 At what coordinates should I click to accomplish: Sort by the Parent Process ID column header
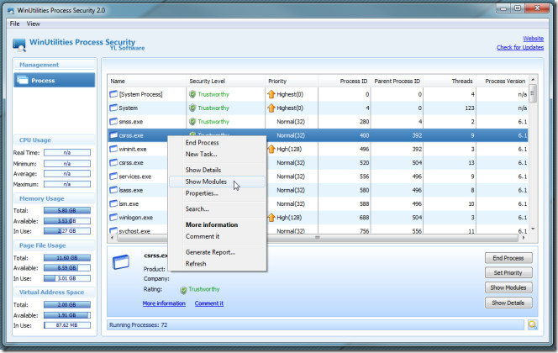pyautogui.click(x=397, y=82)
